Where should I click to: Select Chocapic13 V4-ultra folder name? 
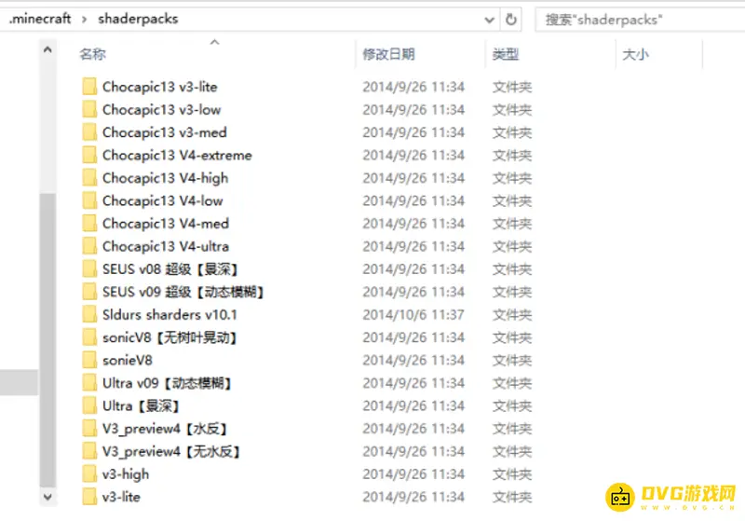point(166,247)
